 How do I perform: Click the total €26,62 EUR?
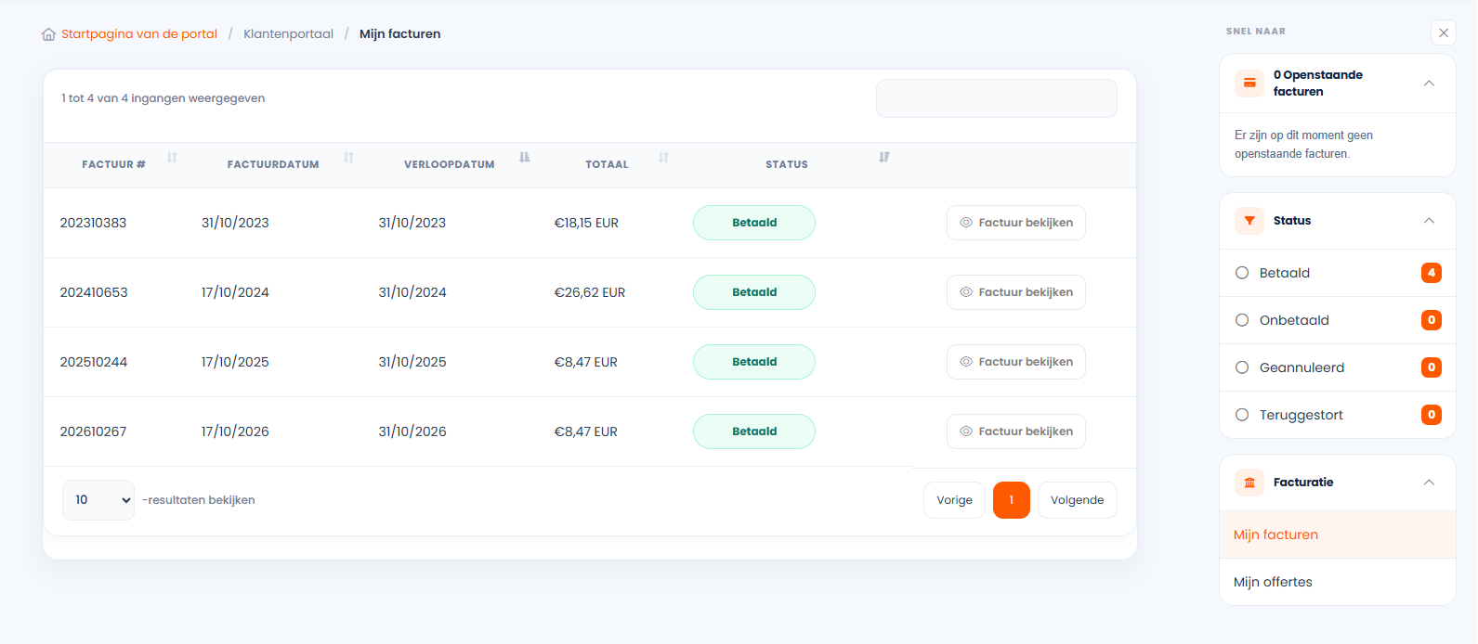point(590,292)
